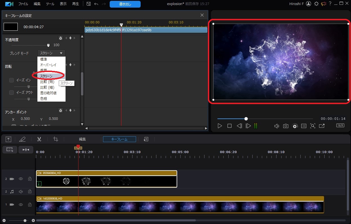
Task: Open settings via the gear icon
Action: (x=316, y=4)
